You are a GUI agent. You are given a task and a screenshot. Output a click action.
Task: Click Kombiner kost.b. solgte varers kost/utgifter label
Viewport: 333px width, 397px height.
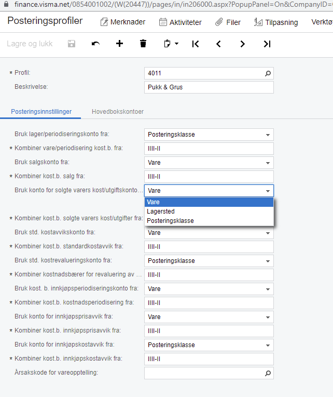[x=78, y=218]
